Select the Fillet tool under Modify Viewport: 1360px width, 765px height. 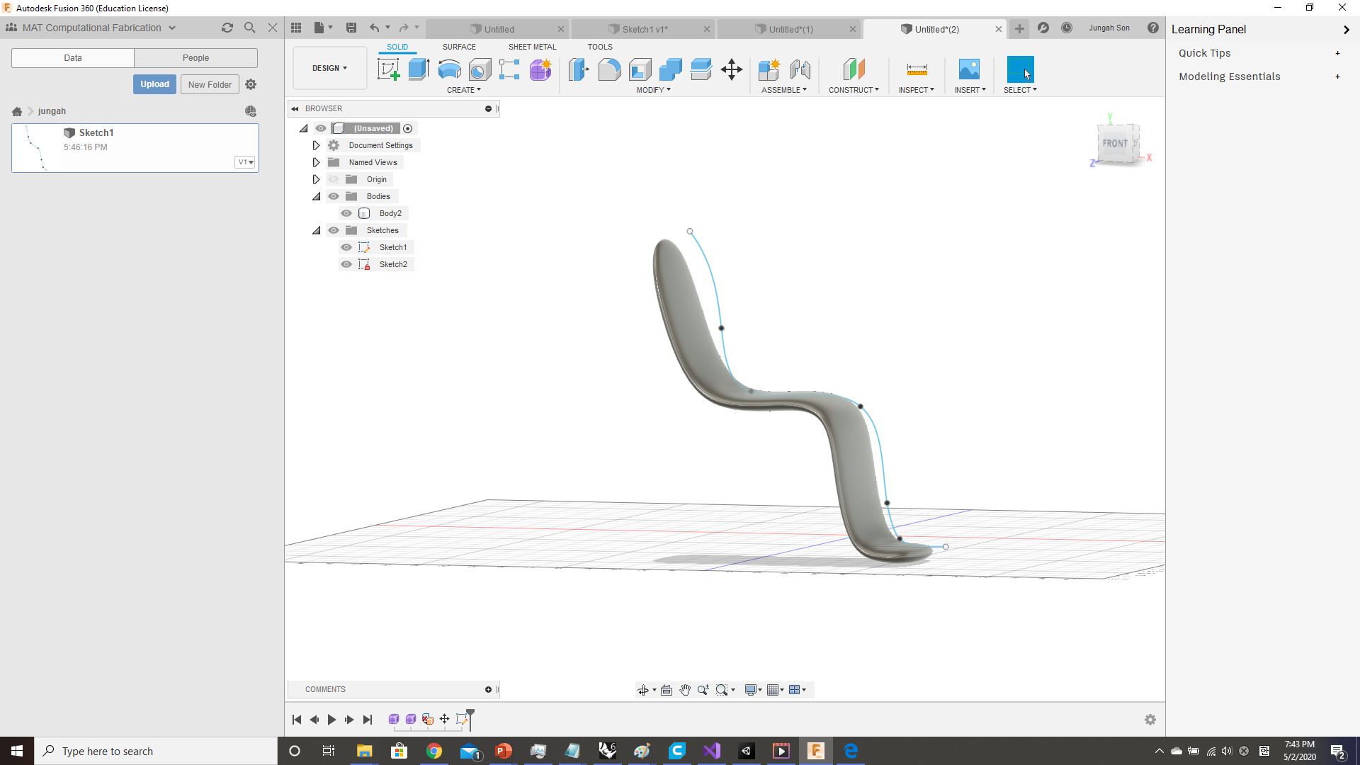click(610, 69)
